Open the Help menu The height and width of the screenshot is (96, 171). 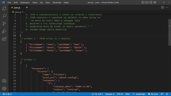66,2
